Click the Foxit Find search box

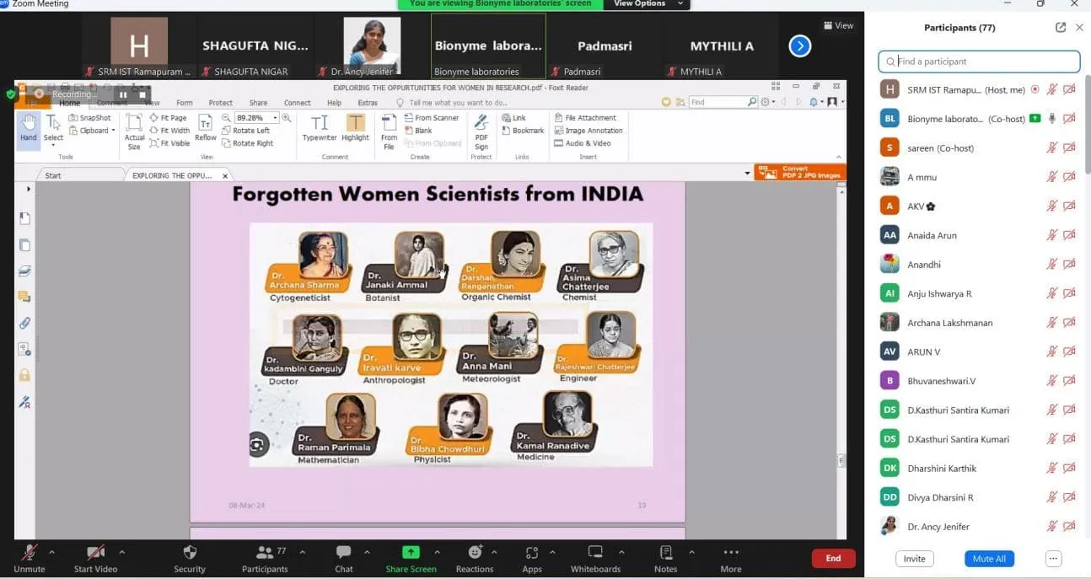pyautogui.click(x=717, y=102)
